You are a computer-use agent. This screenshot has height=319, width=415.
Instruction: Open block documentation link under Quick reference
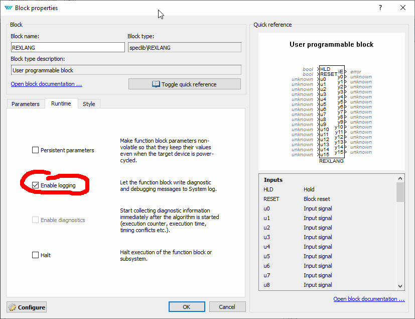369,299
